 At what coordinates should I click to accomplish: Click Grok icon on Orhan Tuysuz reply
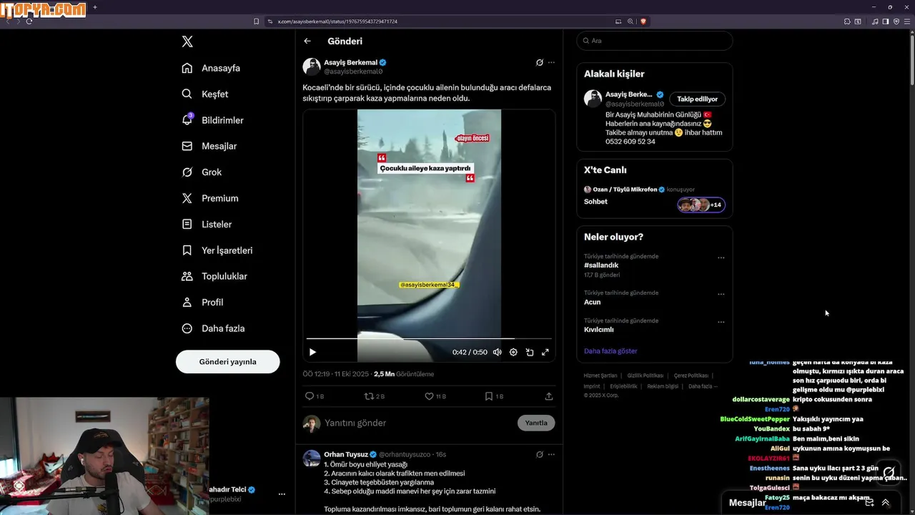pyautogui.click(x=540, y=454)
